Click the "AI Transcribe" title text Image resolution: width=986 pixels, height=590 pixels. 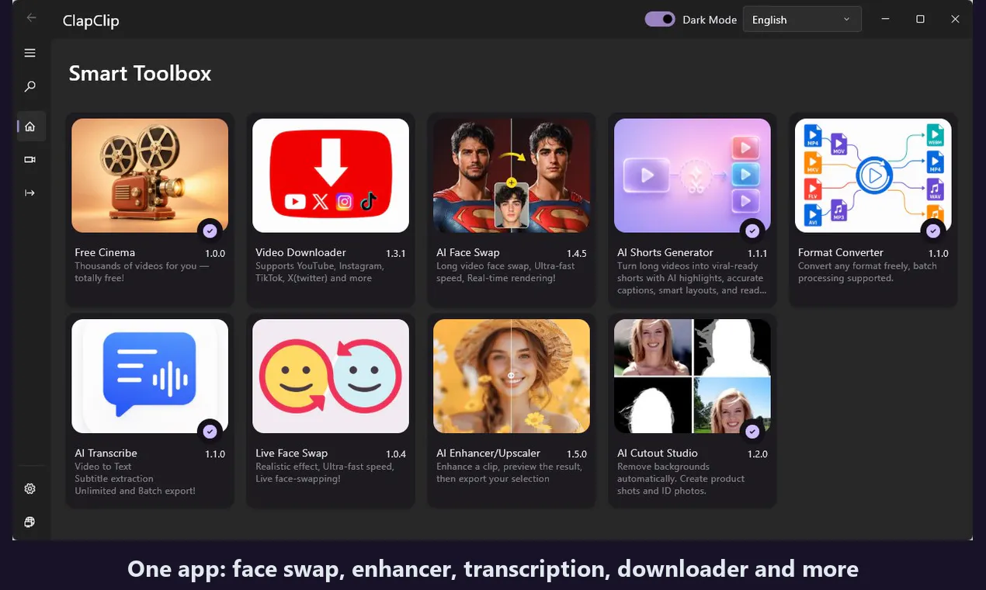[106, 453]
